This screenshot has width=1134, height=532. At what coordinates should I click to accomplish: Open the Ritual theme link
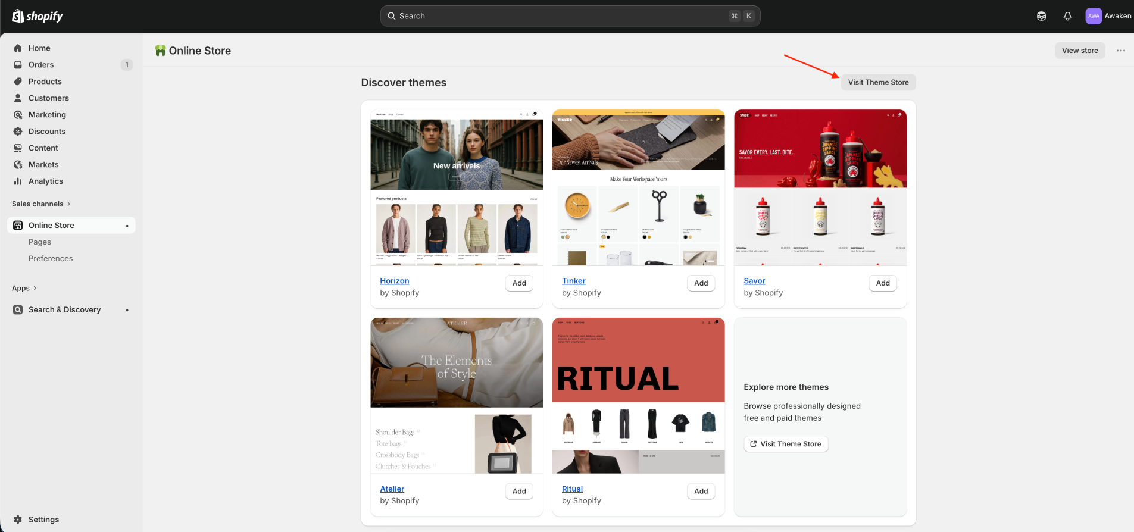(x=572, y=489)
